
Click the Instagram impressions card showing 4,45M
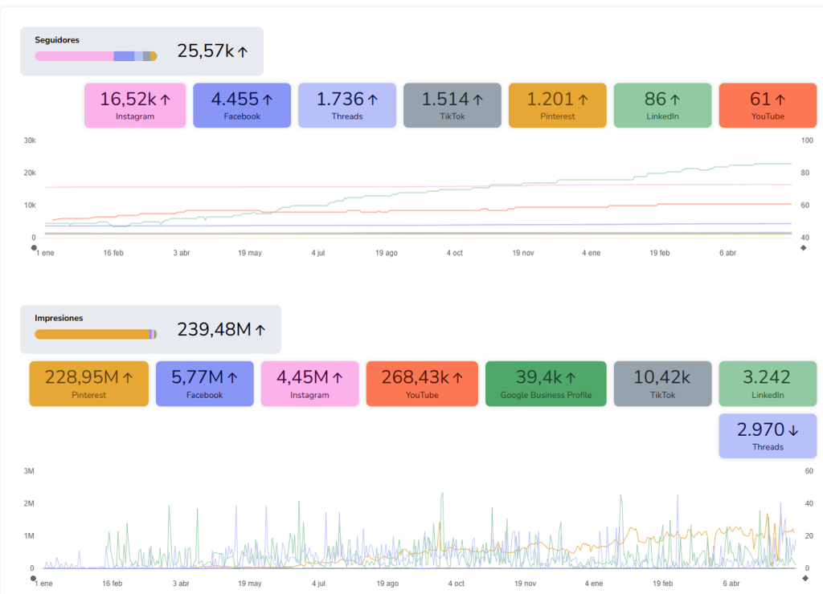click(x=309, y=384)
